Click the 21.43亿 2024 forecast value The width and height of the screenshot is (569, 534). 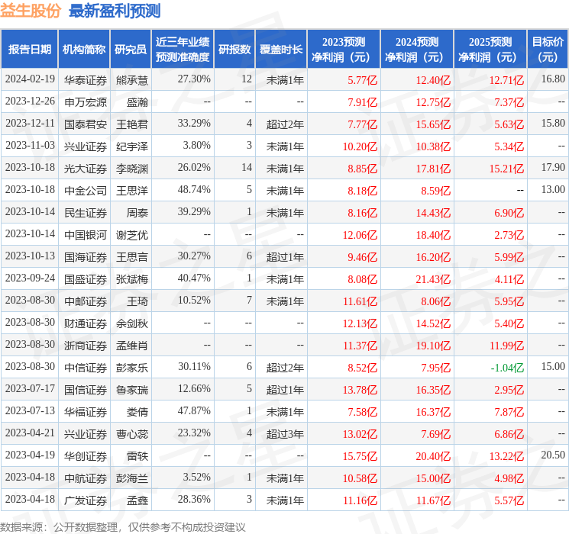[433, 279]
